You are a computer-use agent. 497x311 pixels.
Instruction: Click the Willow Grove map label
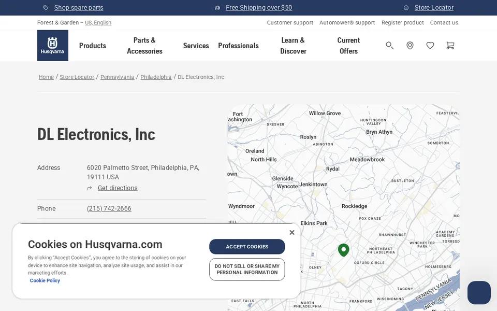(x=325, y=114)
